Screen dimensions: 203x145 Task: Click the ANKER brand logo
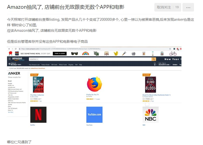tap(14, 73)
